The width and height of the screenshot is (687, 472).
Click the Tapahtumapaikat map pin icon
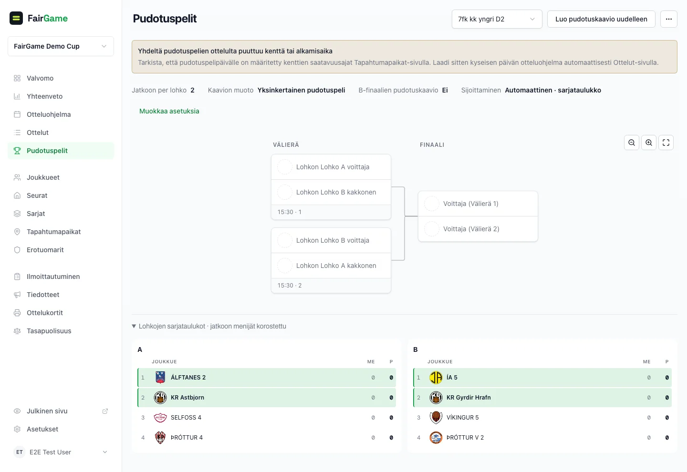point(17,232)
